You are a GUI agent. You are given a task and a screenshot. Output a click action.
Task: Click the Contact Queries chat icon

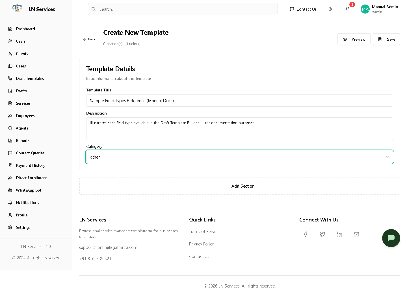pyautogui.click(x=10, y=153)
